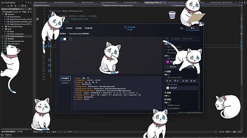The height and width of the screenshot is (138, 247).
Task: Click the Sync with Active Document icon
Action: [20, 6]
